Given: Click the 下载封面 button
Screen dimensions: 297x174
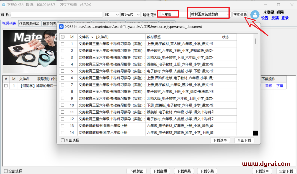Looking at the screenshot, I should pos(136,171).
